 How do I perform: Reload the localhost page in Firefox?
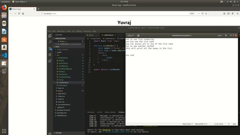click(x=19, y=13)
